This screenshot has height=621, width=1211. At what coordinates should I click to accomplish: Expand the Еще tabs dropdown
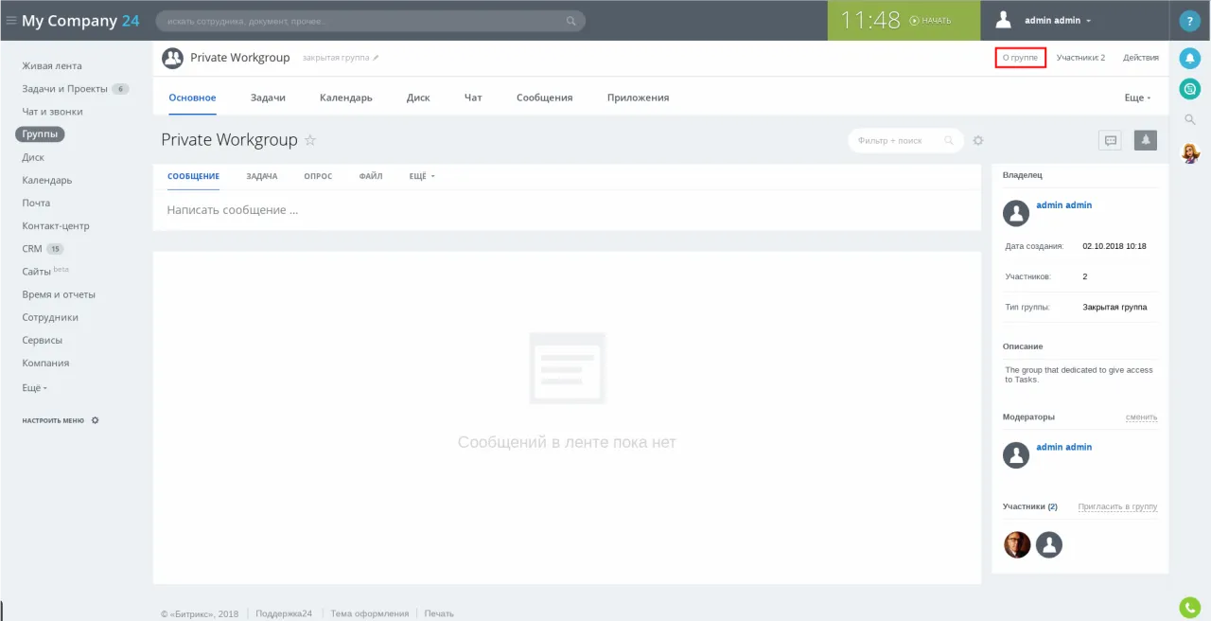[x=1137, y=98]
